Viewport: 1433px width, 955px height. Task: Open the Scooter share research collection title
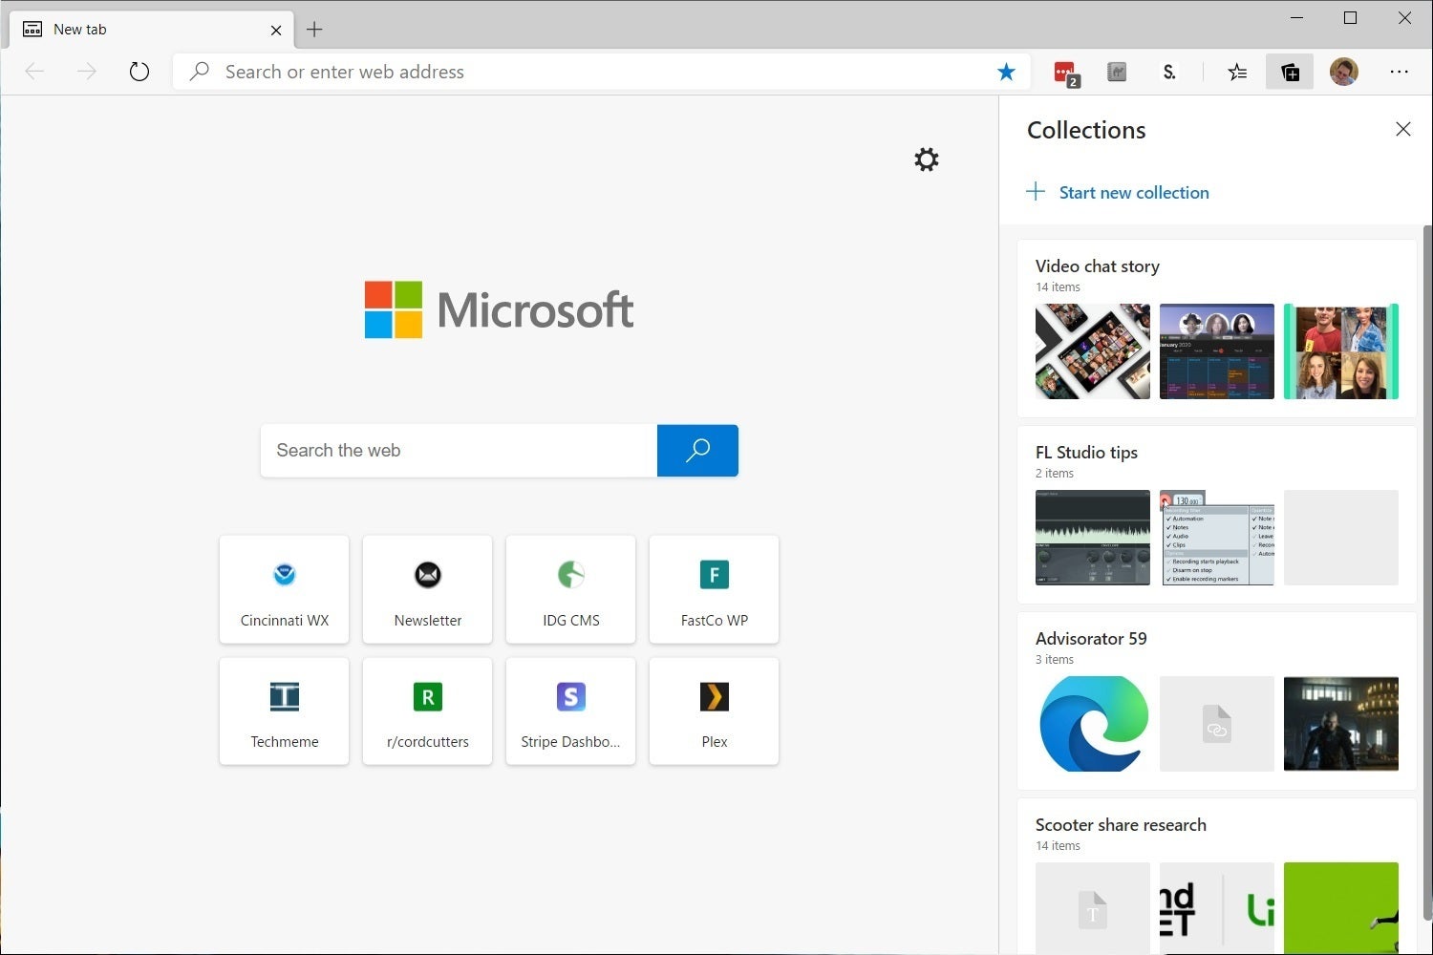coord(1121,825)
